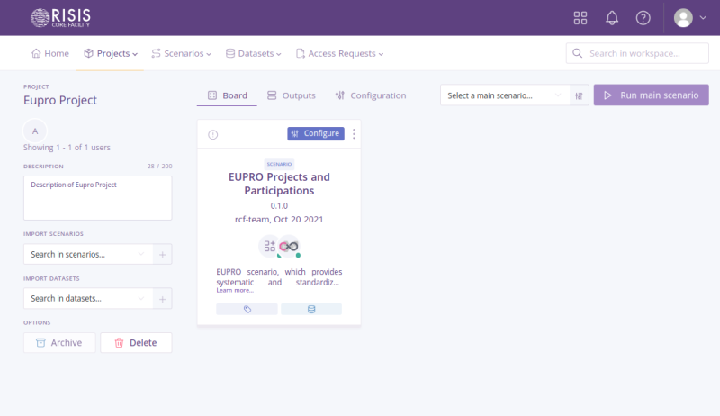Click the plus icon next to import scenarios
The width and height of the screenshot is (720, 416).
click(x=163, y=255)
